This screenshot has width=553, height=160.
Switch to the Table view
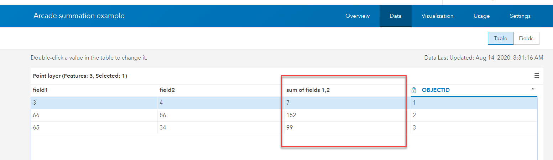click(500, 38)
